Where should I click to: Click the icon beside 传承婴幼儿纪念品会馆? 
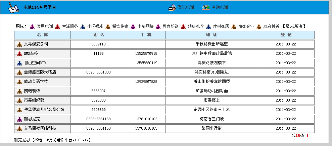point(20,110)
